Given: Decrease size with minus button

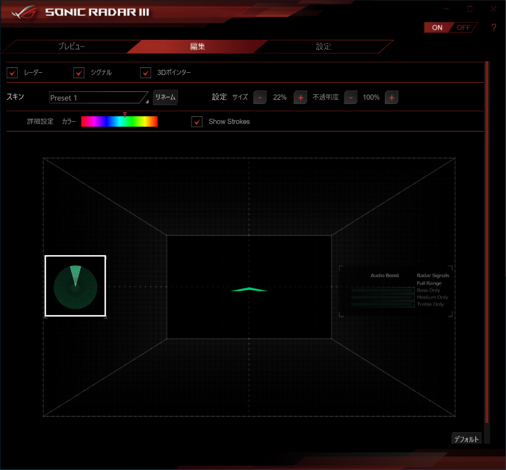Looking at the screenshot, I should [x=260, y=97].
